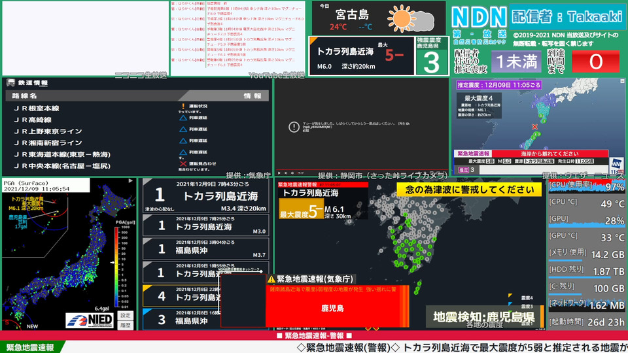This screenshot has height=353, width=628.
Task: Click the 情報 column header
Action: (x=253, y=95)
